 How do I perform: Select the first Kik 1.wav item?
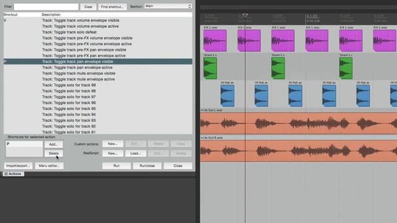215,40
